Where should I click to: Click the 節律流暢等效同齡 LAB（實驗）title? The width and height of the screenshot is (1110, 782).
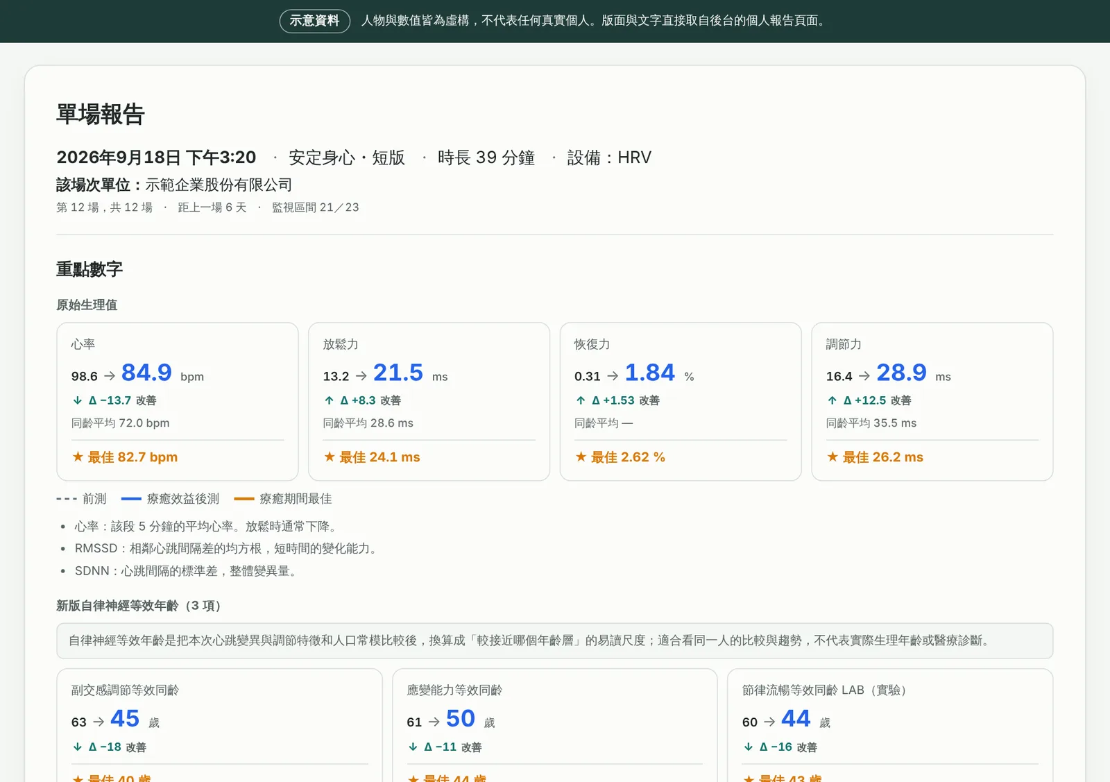point(826,690)
